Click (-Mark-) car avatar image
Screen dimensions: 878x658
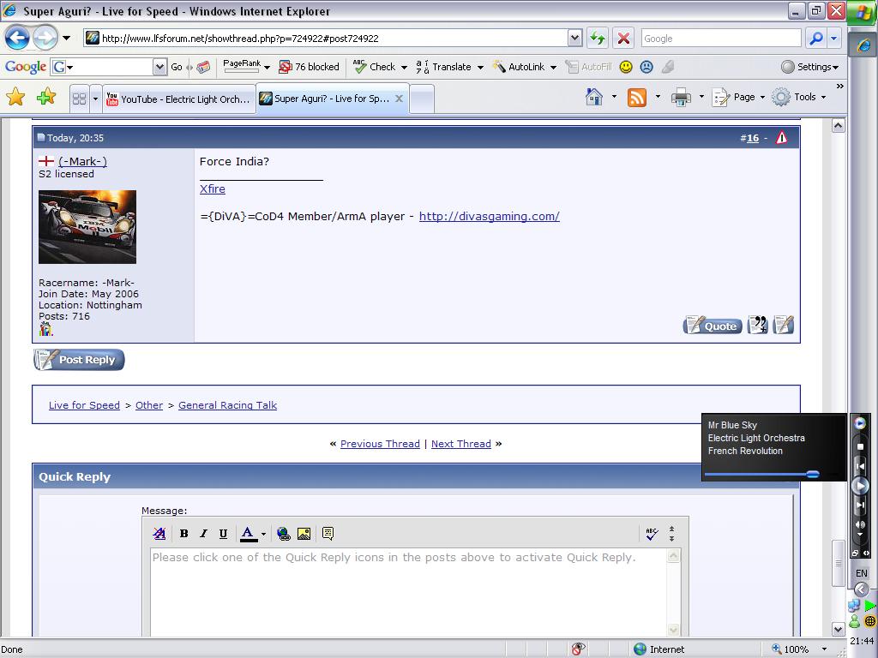87,226
